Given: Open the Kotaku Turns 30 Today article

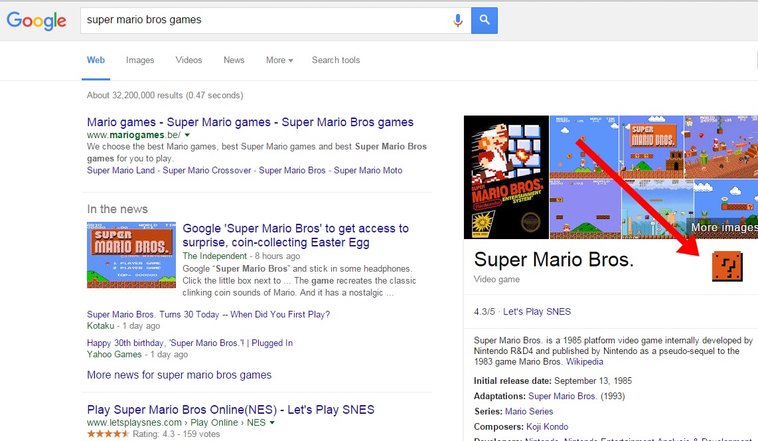Looking at the screenshot, I should (208, 314).
